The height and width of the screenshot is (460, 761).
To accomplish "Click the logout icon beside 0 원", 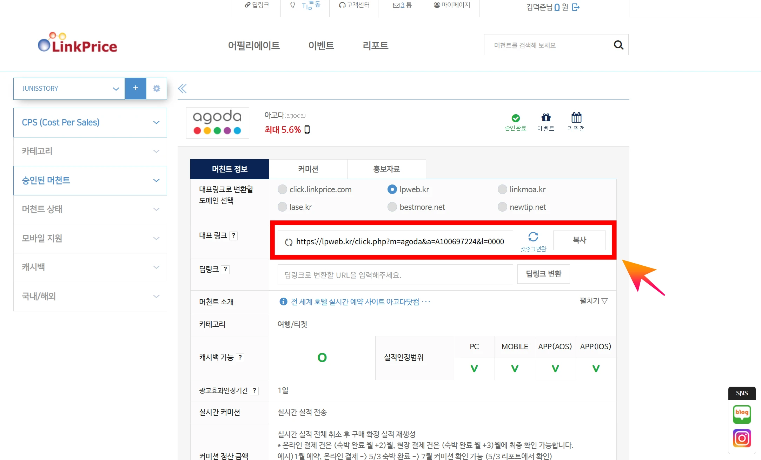I will click(x=576, y=7).
